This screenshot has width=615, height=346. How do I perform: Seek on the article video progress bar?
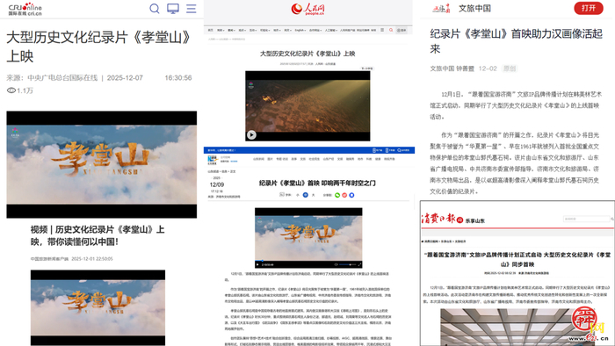[x=308, y=260]
